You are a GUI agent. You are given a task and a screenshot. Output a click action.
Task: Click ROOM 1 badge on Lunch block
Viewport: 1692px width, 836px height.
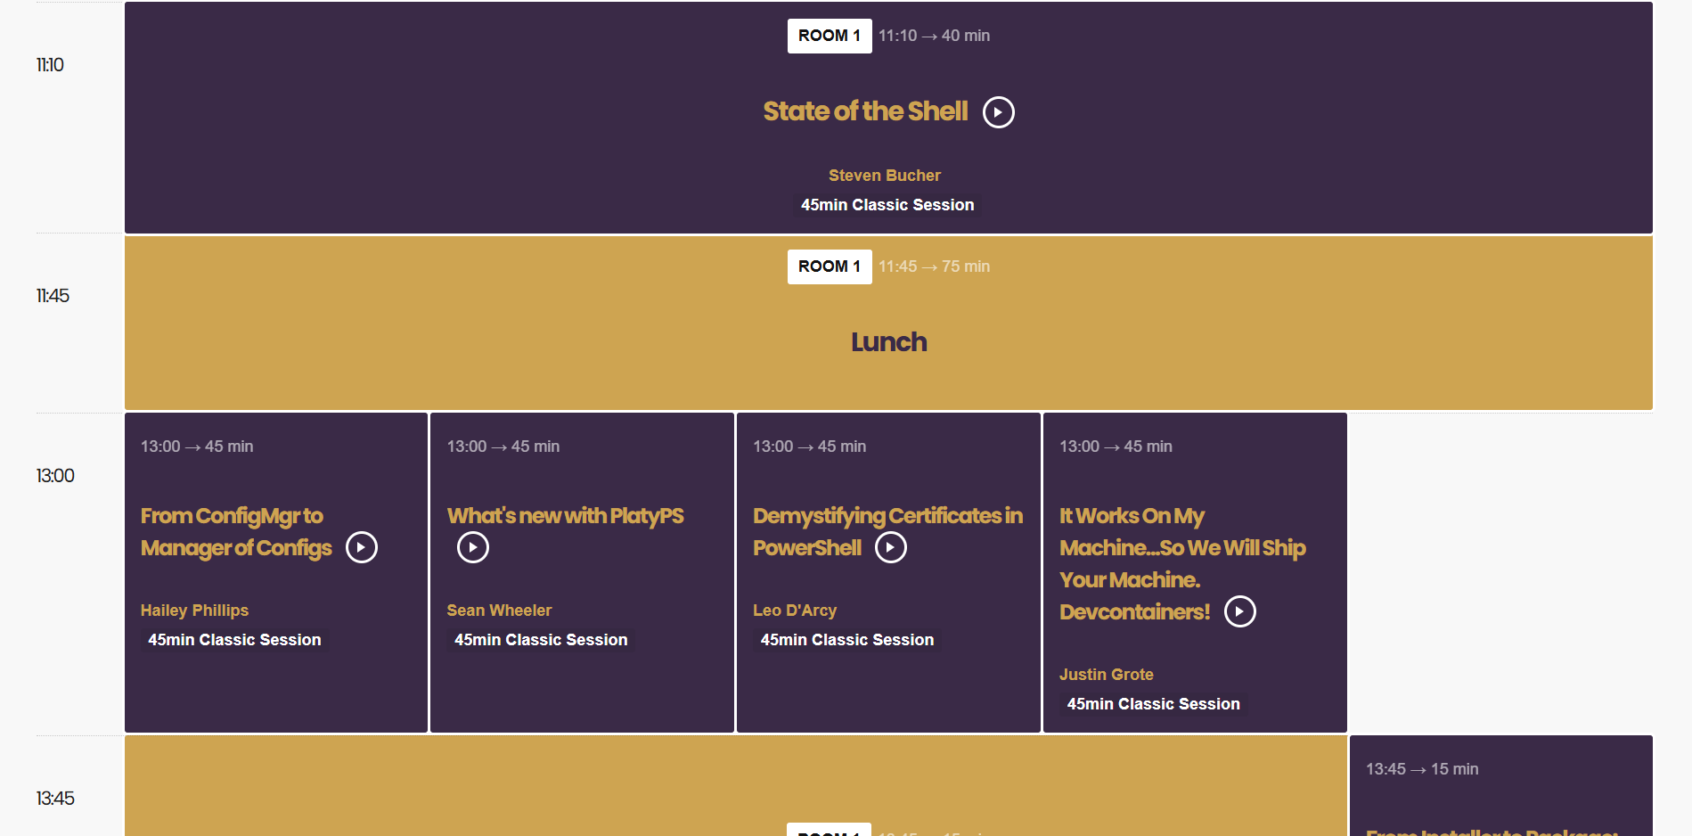click(x=830, y=266)
